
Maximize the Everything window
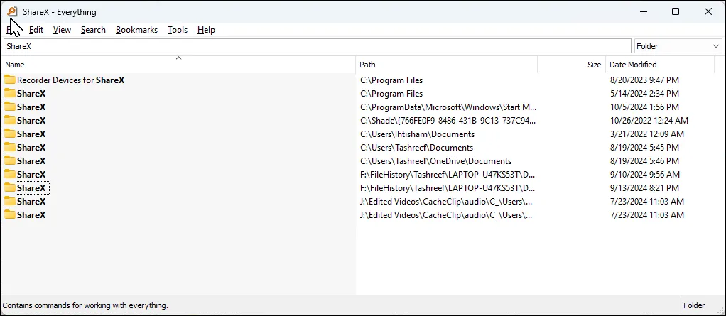676,11
